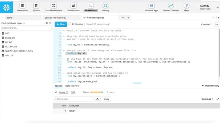Focus the 'Starting with...' search field

point(26,28)
